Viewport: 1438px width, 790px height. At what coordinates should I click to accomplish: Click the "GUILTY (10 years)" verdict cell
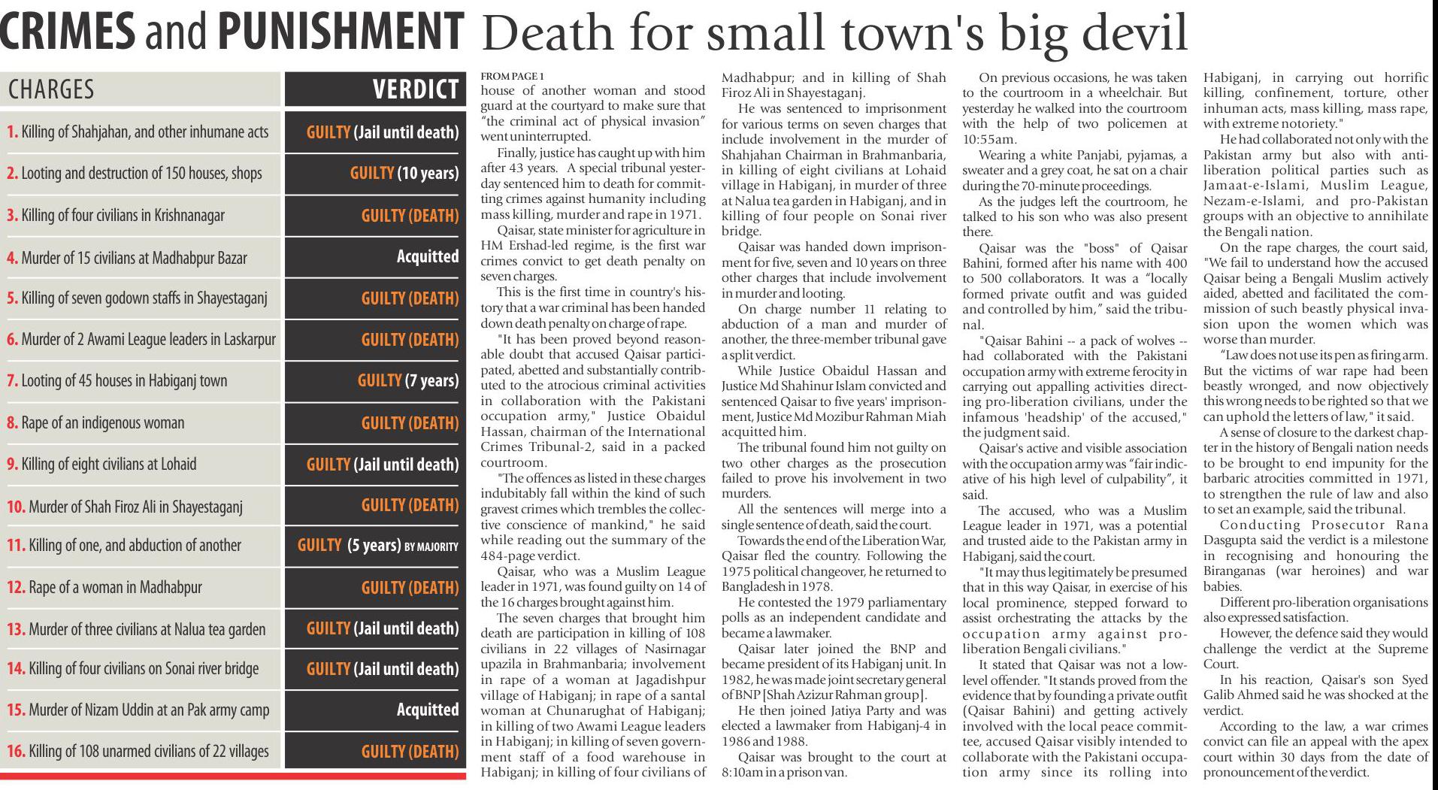(404, 174)
